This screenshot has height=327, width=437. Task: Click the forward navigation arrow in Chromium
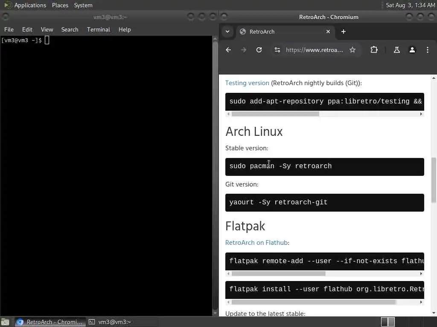244,50
